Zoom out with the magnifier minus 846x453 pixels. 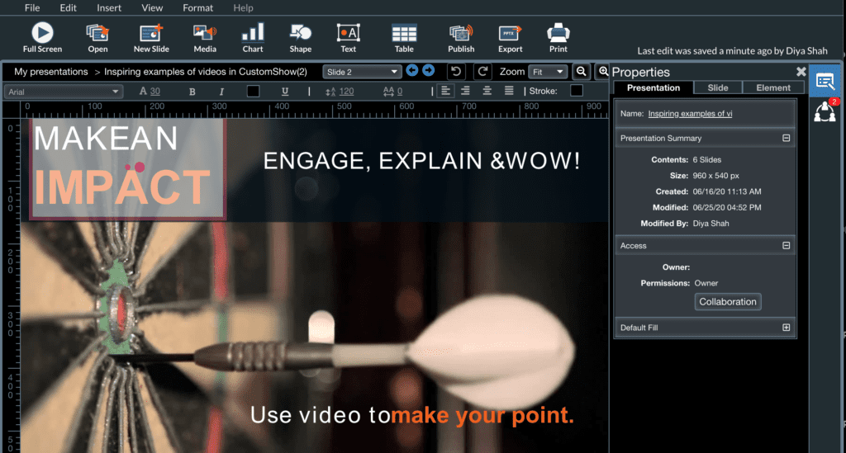(581, 72)
